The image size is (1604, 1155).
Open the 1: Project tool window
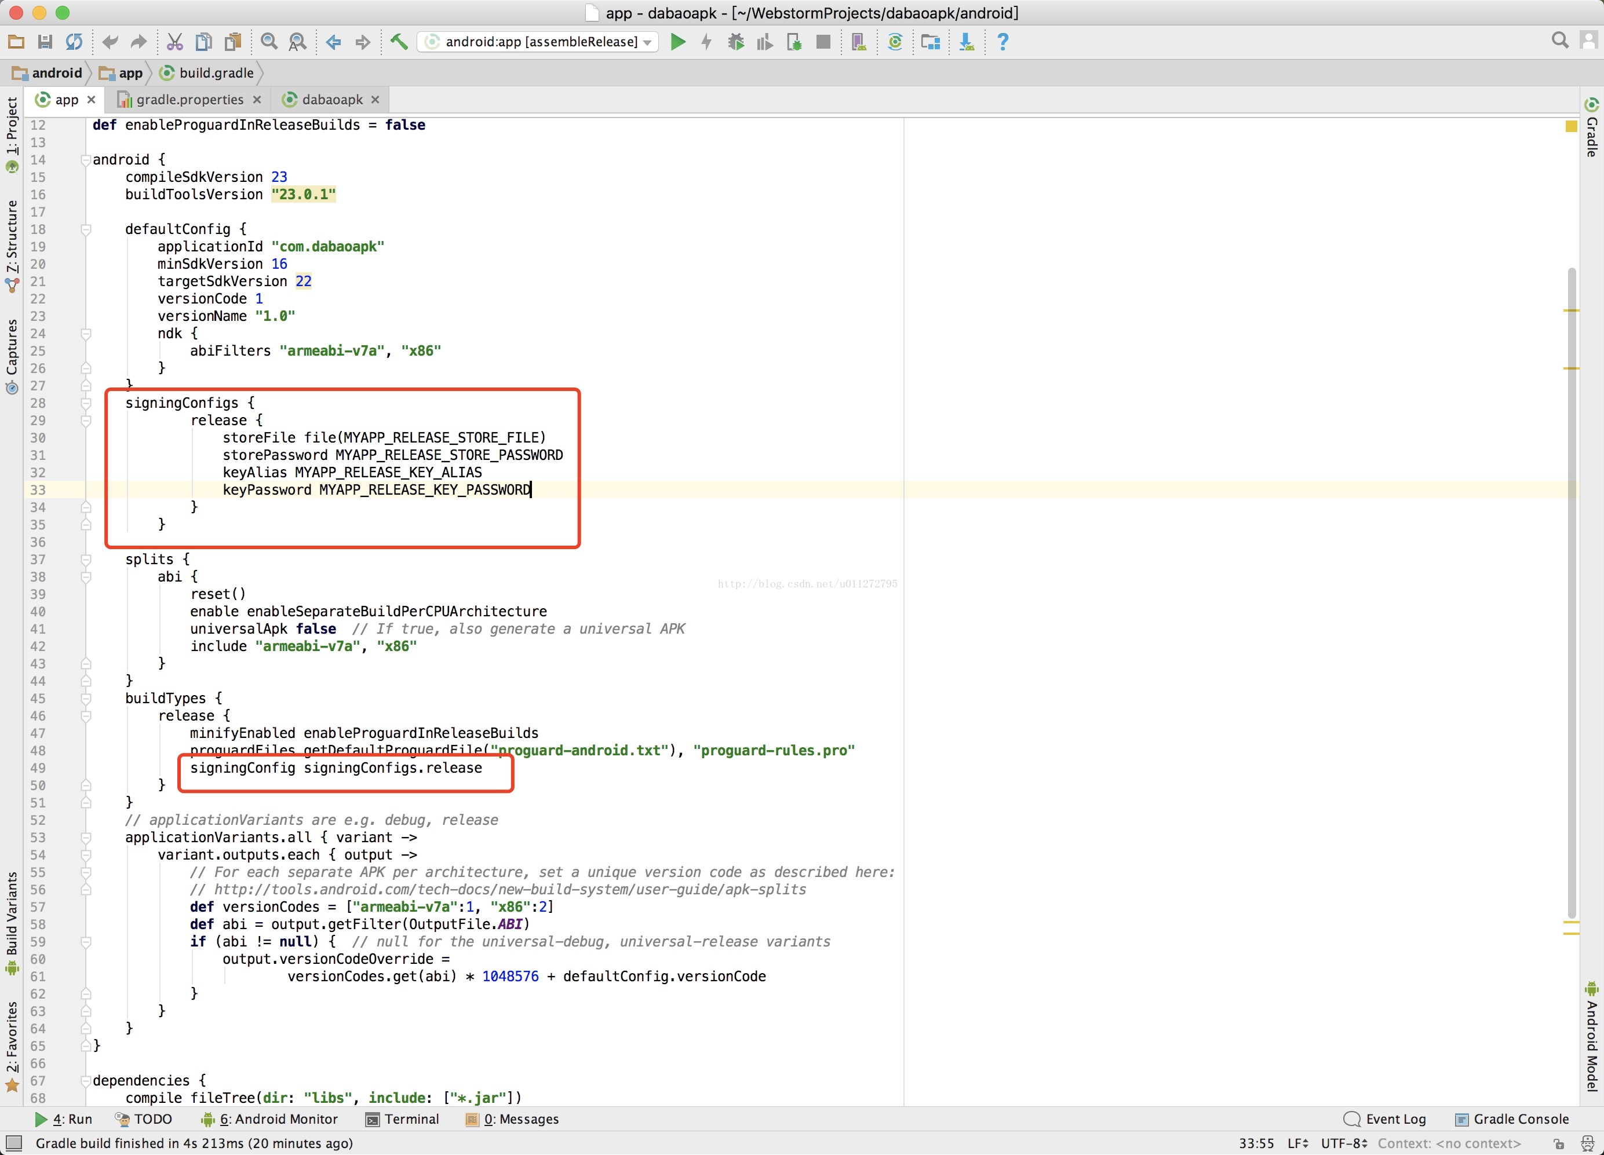pyautogui.click(x=12, y=134)
